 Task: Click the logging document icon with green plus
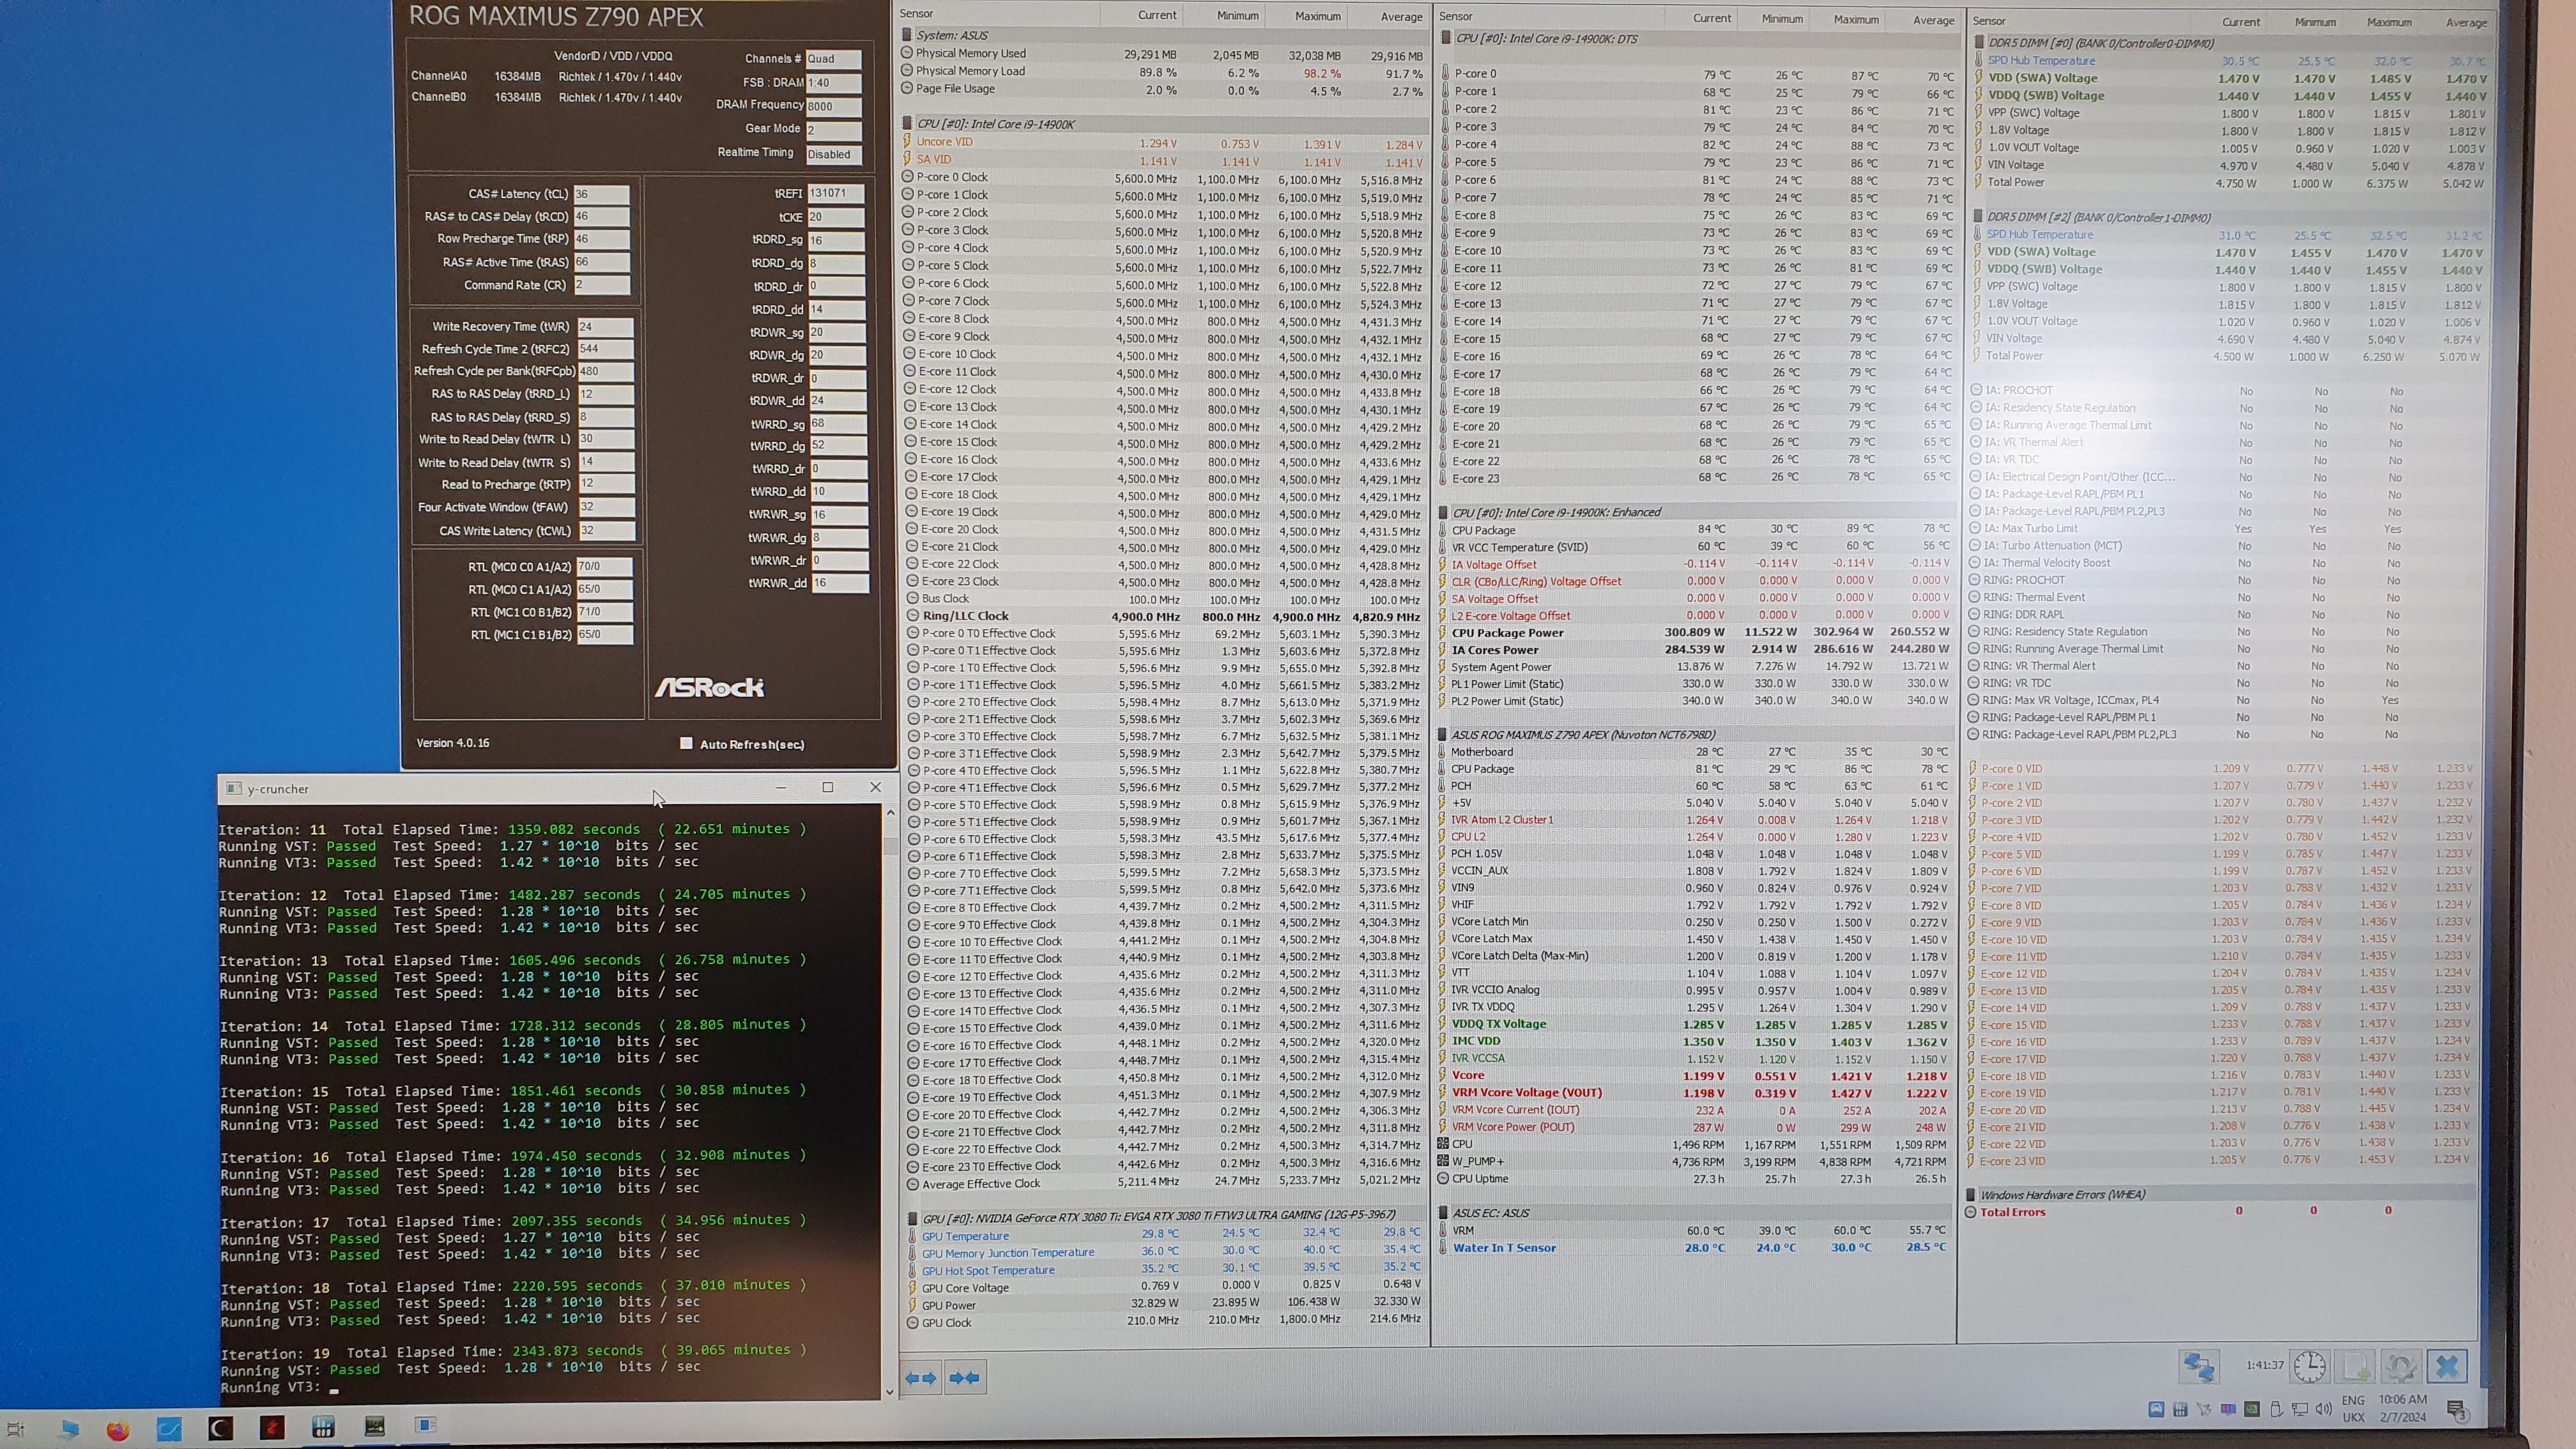coord(2355,1366)
